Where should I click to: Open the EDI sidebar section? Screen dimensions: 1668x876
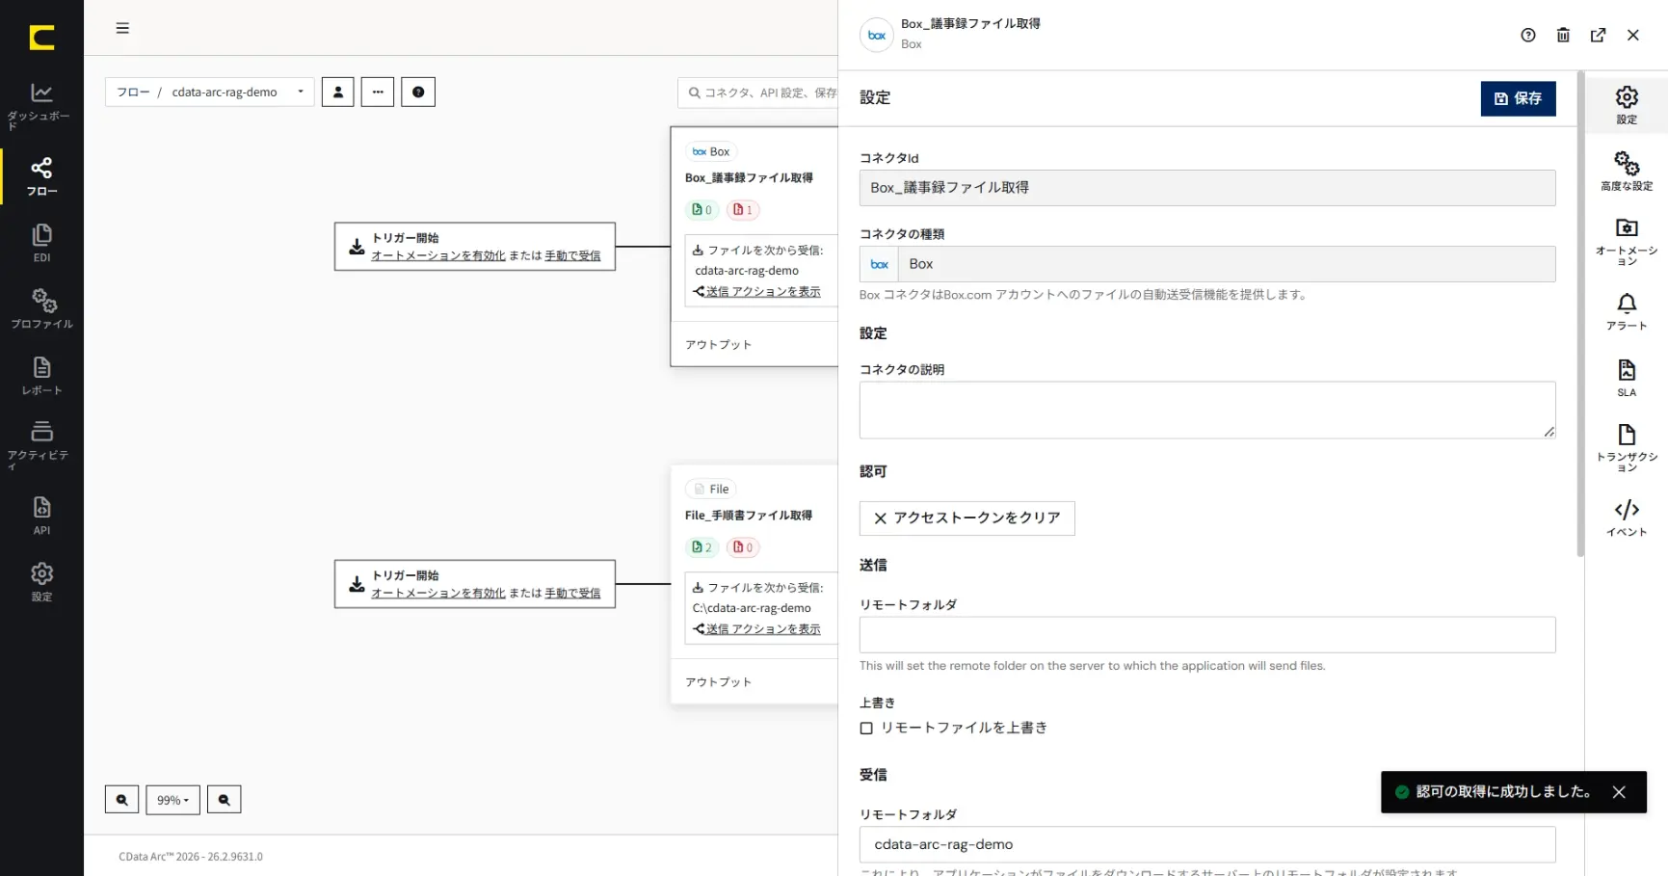(x=41, y=243)
